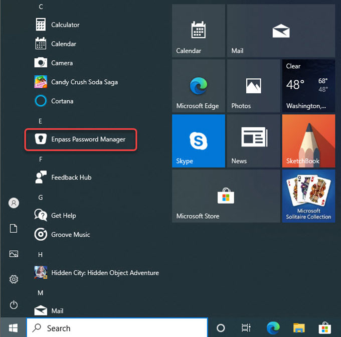This screenshot has height=337, width=341.
Task: Click the Cortana circle on taskbar
Action: tap(221, 328)
